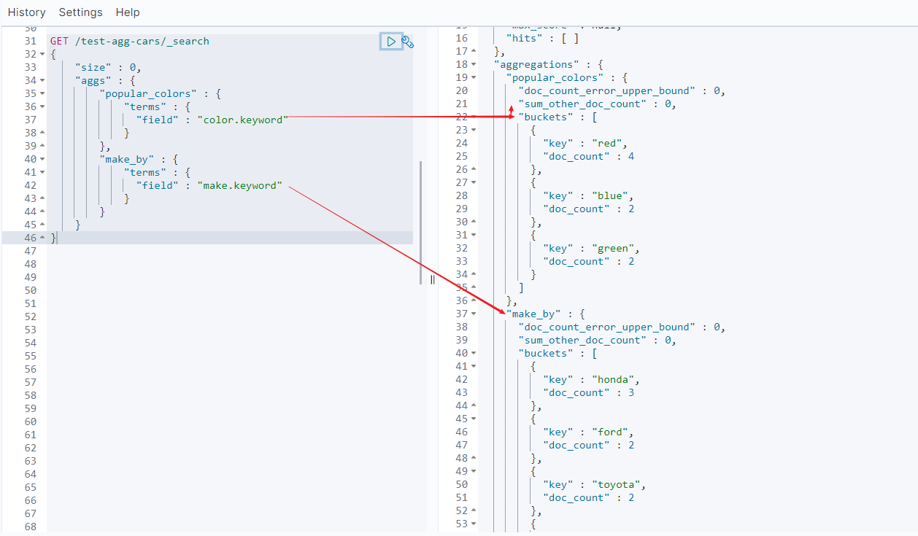Fold "buckets" array at response line 40
Viewport: 918px width, 536px height.
[474, 354]
